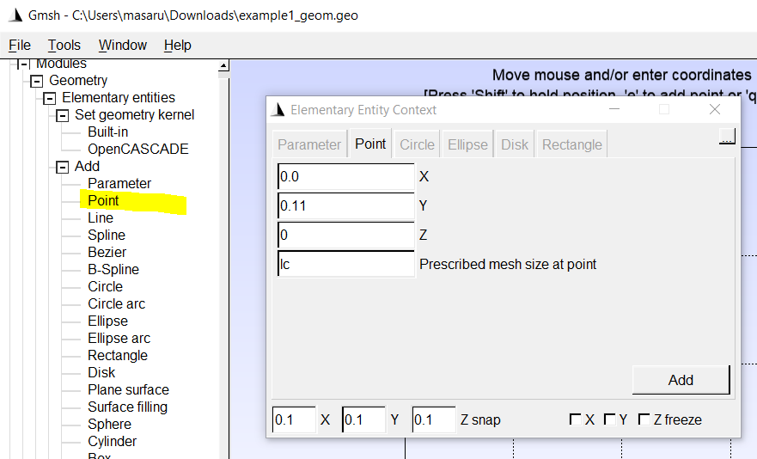Select Built-in geometry kernel

[x=107, y=132]
